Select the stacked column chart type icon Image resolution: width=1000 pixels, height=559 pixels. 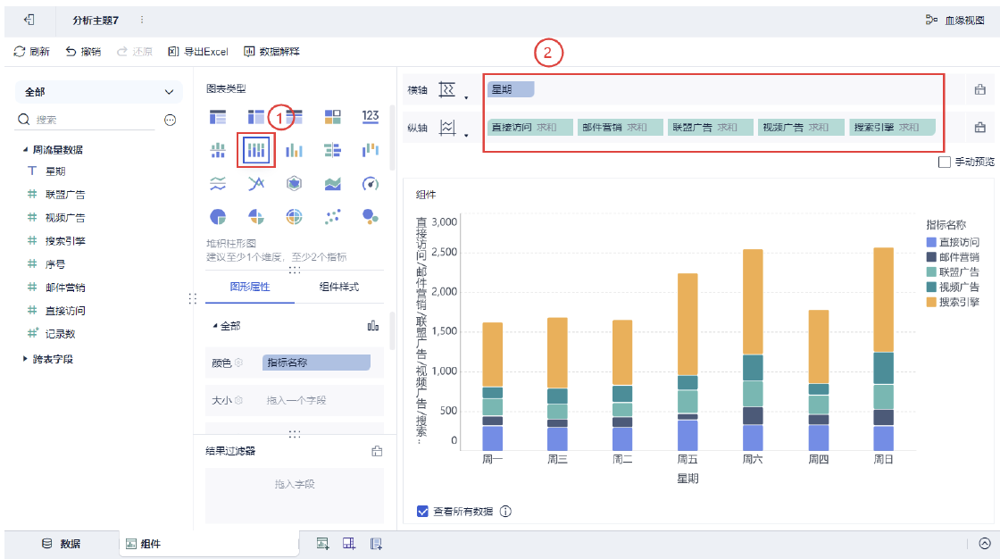pos(255,150)
